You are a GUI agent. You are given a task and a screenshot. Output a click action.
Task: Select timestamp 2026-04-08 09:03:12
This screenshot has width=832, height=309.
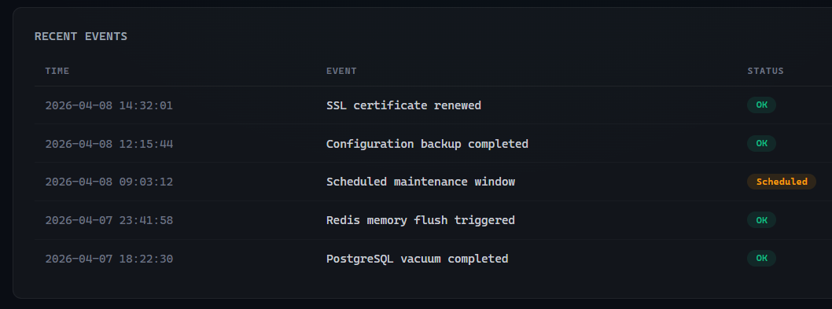click(x=109, y=182)
